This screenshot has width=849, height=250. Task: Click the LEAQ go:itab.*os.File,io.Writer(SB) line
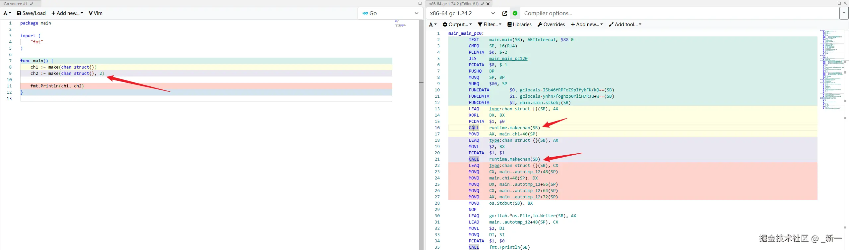pos(522,216)
